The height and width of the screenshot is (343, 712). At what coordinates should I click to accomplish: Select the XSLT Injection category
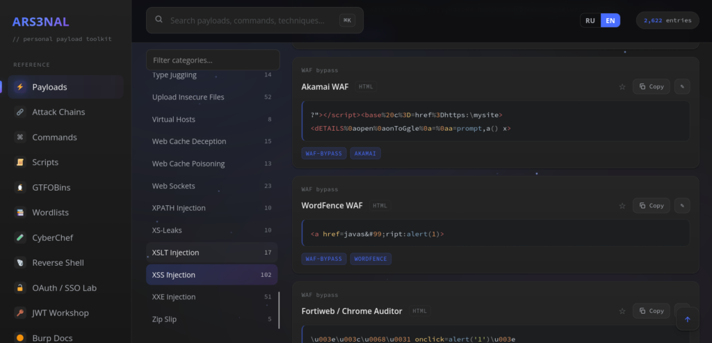[x=211, y=253]
